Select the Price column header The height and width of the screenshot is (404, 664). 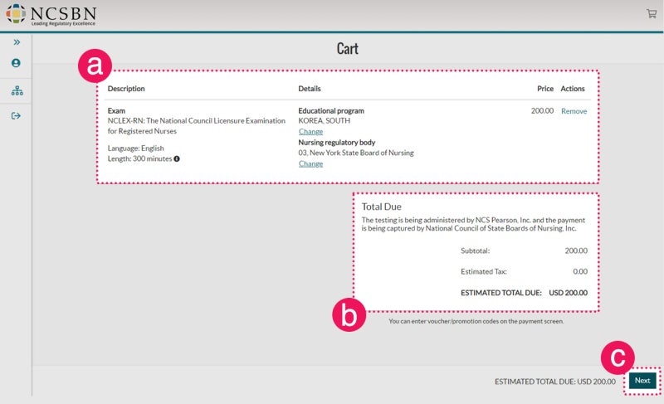click(545, 89)
